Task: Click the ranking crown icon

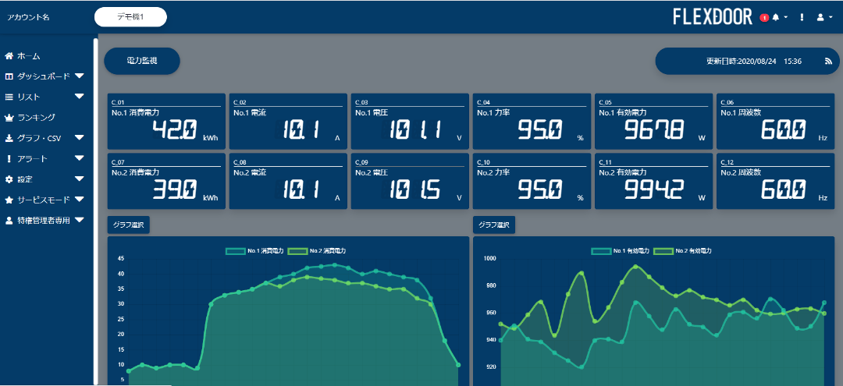Action: point(9,117)
